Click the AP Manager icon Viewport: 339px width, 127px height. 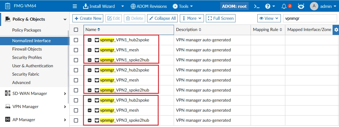[8, 120]
